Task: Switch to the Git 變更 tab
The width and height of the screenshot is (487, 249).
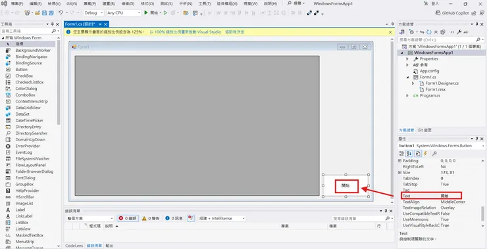Action: pyautogui.click(x=424, y=130)
